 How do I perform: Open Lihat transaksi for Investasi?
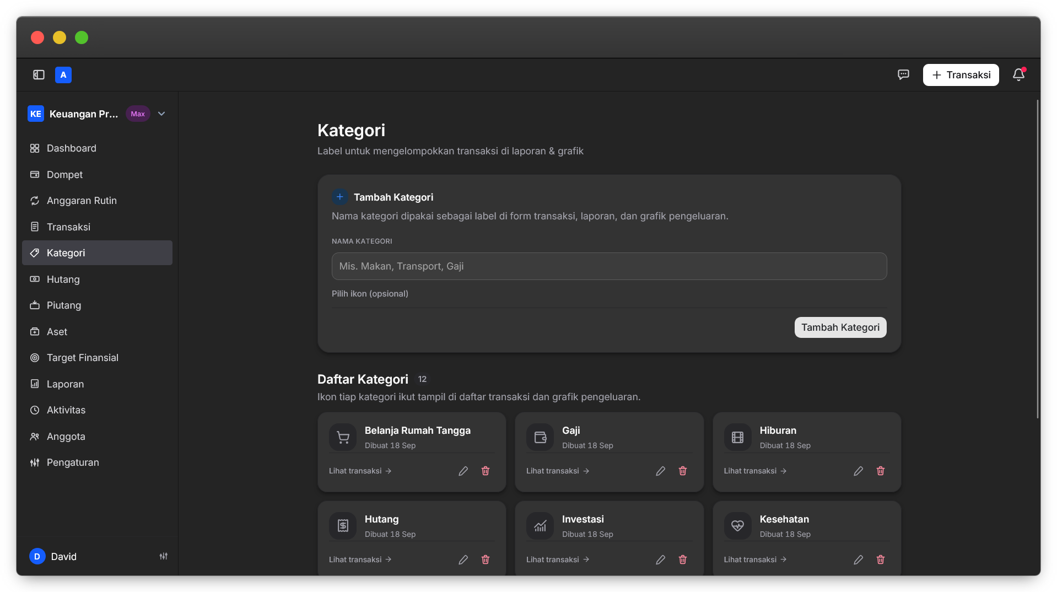point(558,560)
